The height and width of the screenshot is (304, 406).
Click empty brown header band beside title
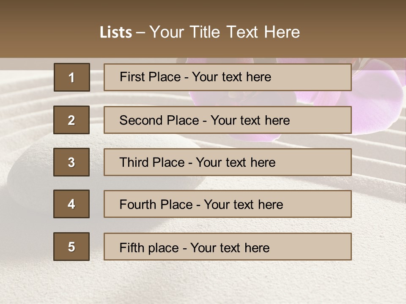[x=355, y=30]
